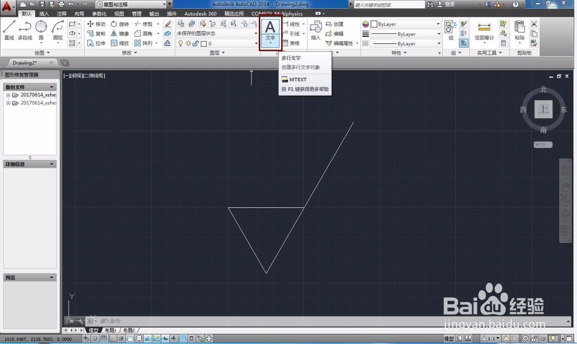Select the Circle (圆) tool
This screenshot has width=577, height=344.
tap(41, 30)
